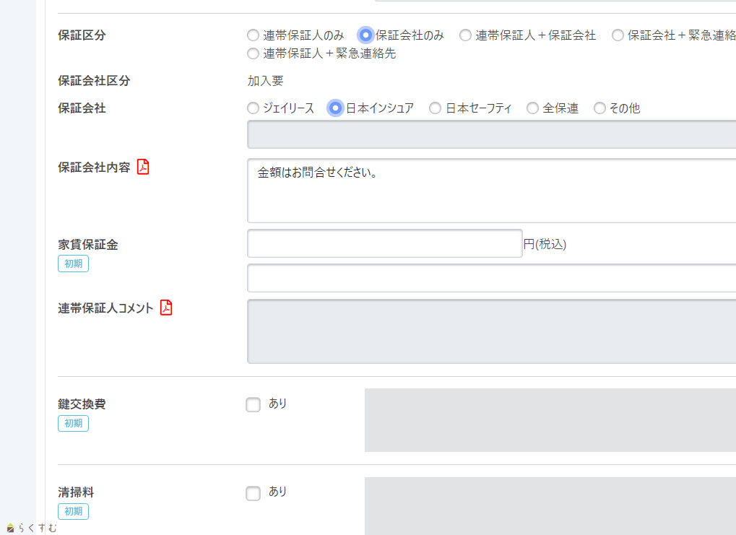The image size is (736, 535).
Task: Choose 連帯保証人＋保証会社 as 保証区分
Action: (465, 35)
